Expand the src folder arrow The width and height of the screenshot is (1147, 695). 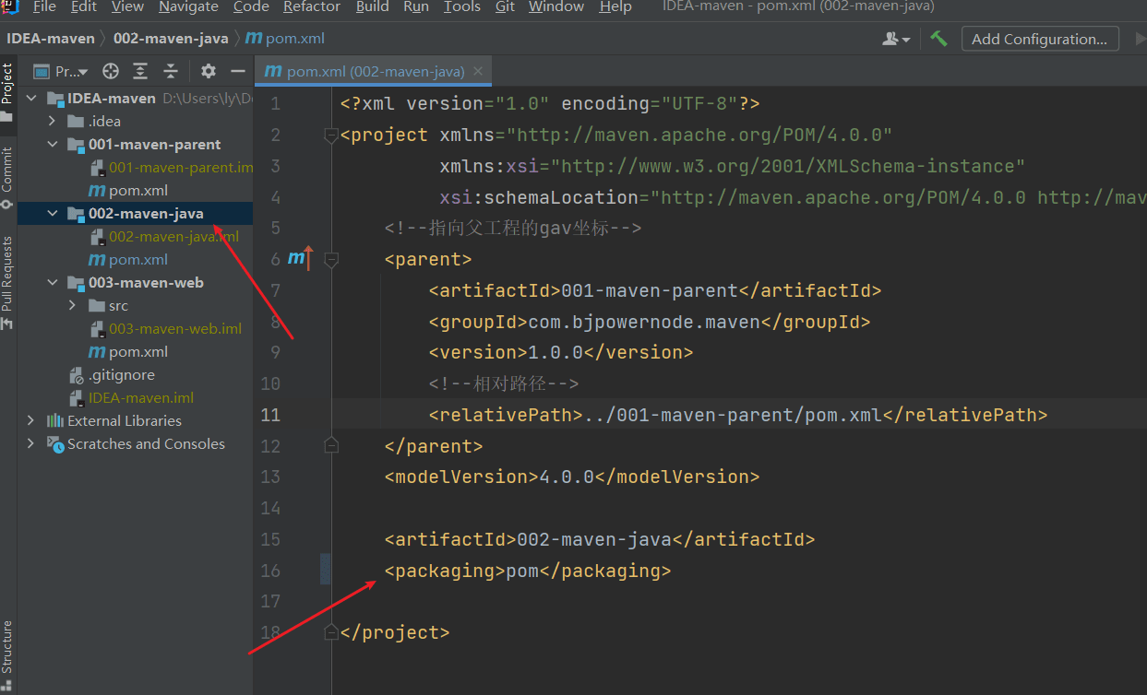point(74,306)
